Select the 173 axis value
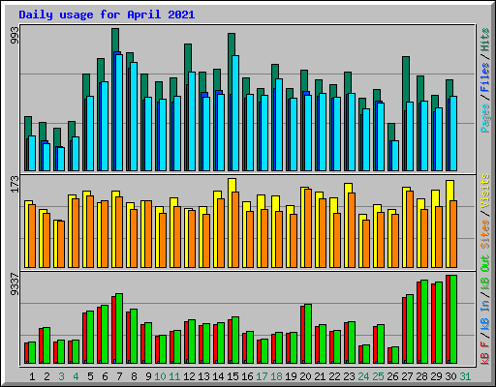The width and height of the screenshot is (496, 387). tap(15, 184)
